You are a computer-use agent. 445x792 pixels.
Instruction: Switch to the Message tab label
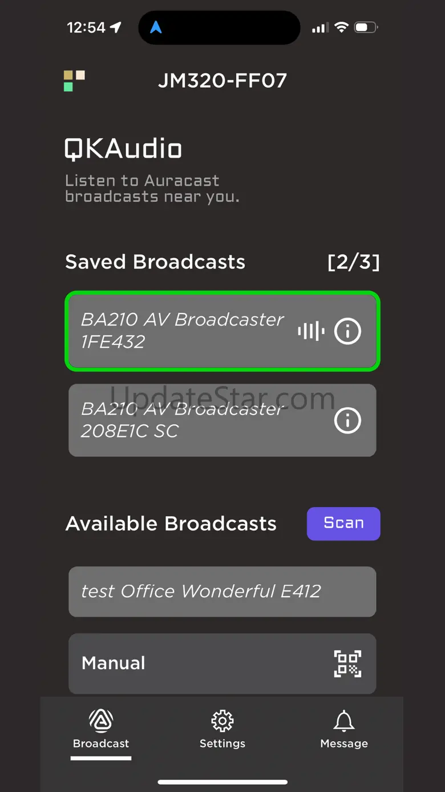click(x=343, y=743)
